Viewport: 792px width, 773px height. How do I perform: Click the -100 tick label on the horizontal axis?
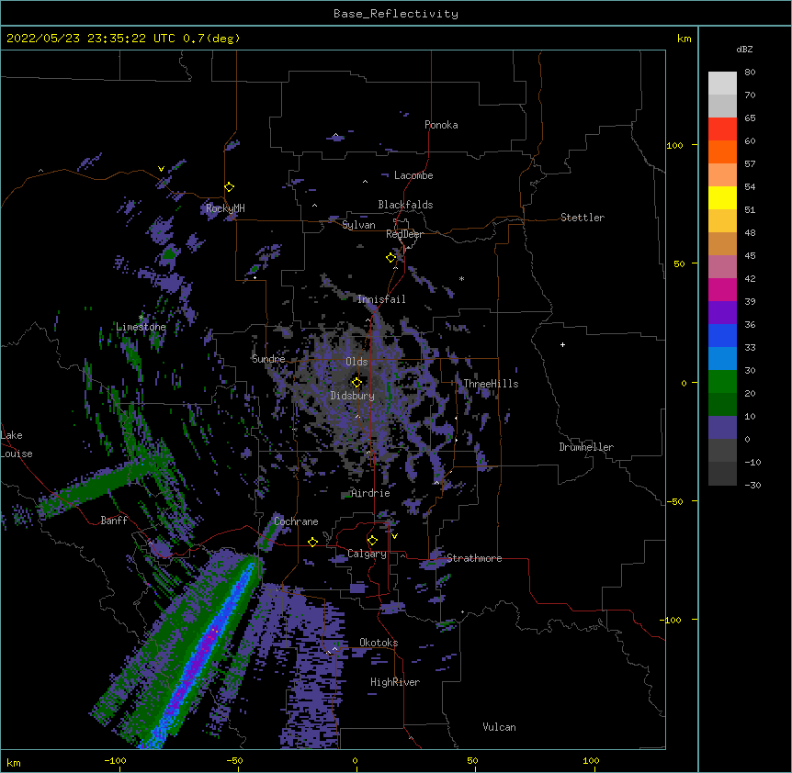point(115,760)
